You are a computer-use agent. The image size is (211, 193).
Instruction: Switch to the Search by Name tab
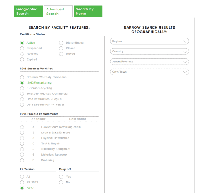click(88, 11)
